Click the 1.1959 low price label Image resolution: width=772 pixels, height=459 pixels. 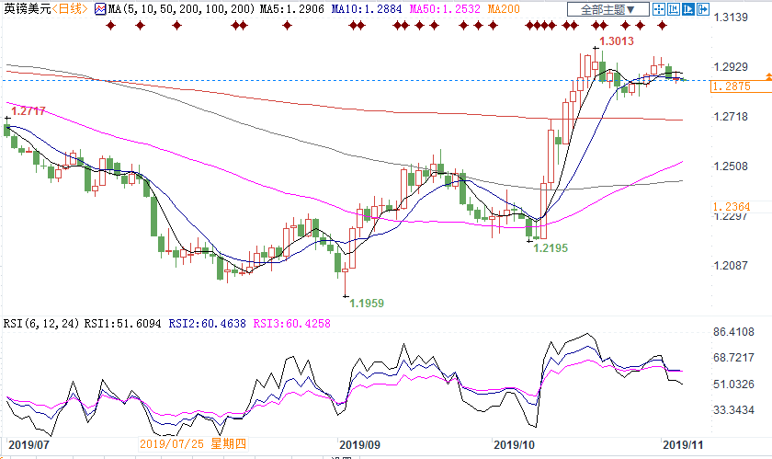(366, 303)
